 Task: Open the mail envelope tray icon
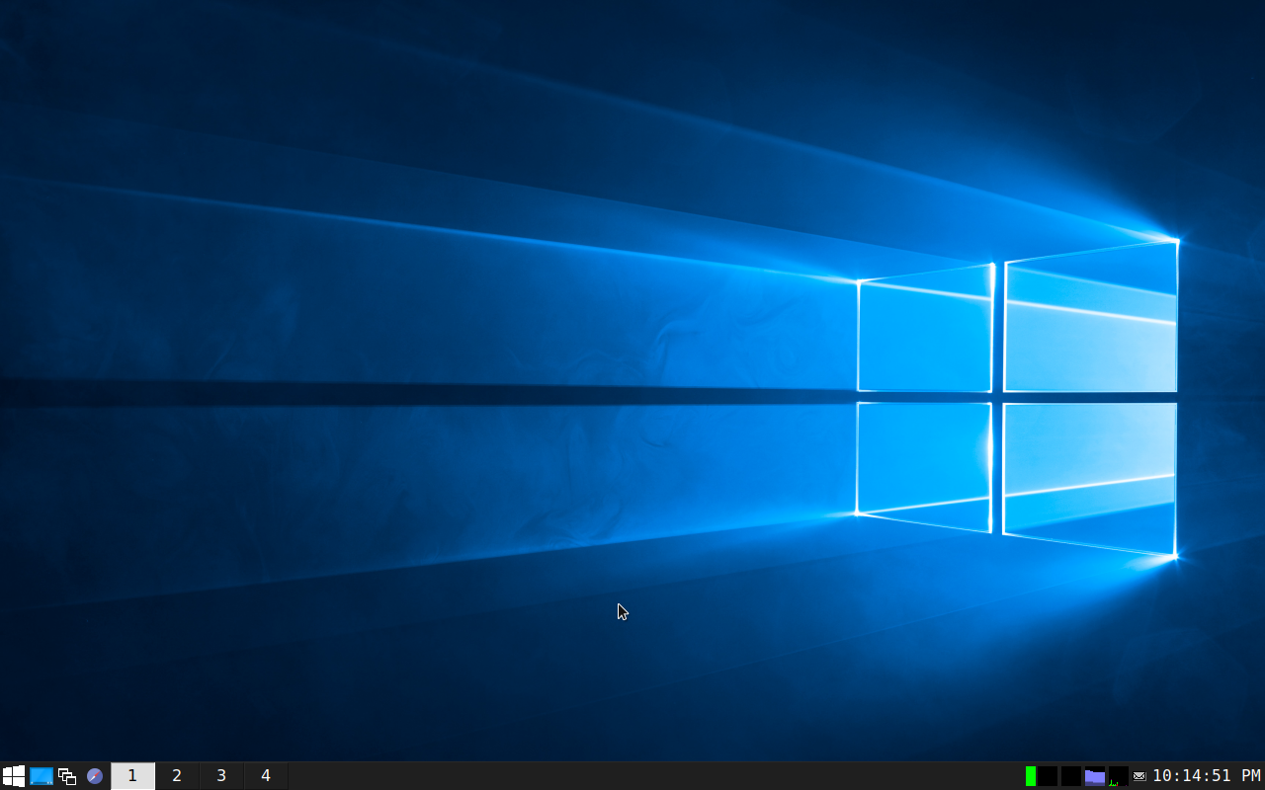pyautogui.click(x=1139, y=776)
